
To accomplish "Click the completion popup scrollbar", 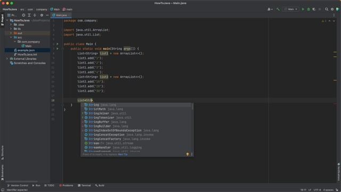I will click(x=192, y=107).
